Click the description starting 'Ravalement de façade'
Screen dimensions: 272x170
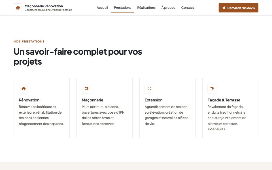point(227,118)
